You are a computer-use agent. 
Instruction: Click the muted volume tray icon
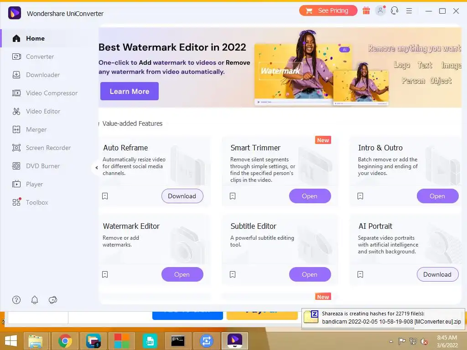424,341
